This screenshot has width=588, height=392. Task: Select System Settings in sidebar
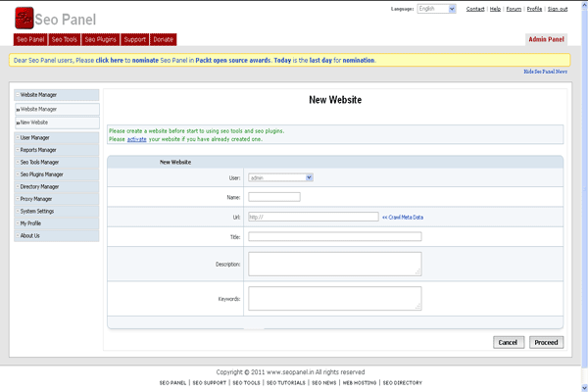pyautogui.click(x=38, y=211)
